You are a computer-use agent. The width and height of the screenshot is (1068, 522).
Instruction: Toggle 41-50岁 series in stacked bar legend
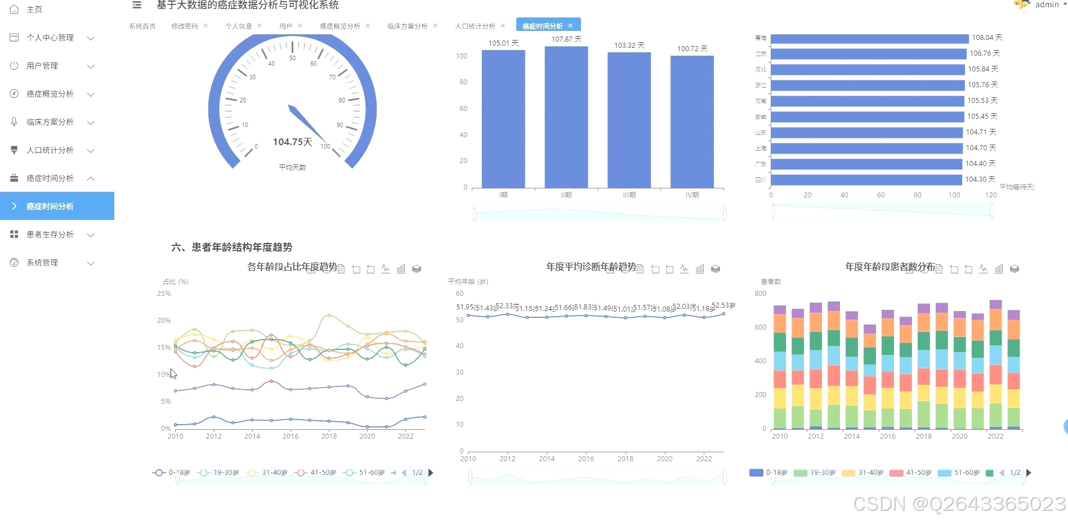click(910, 472)
